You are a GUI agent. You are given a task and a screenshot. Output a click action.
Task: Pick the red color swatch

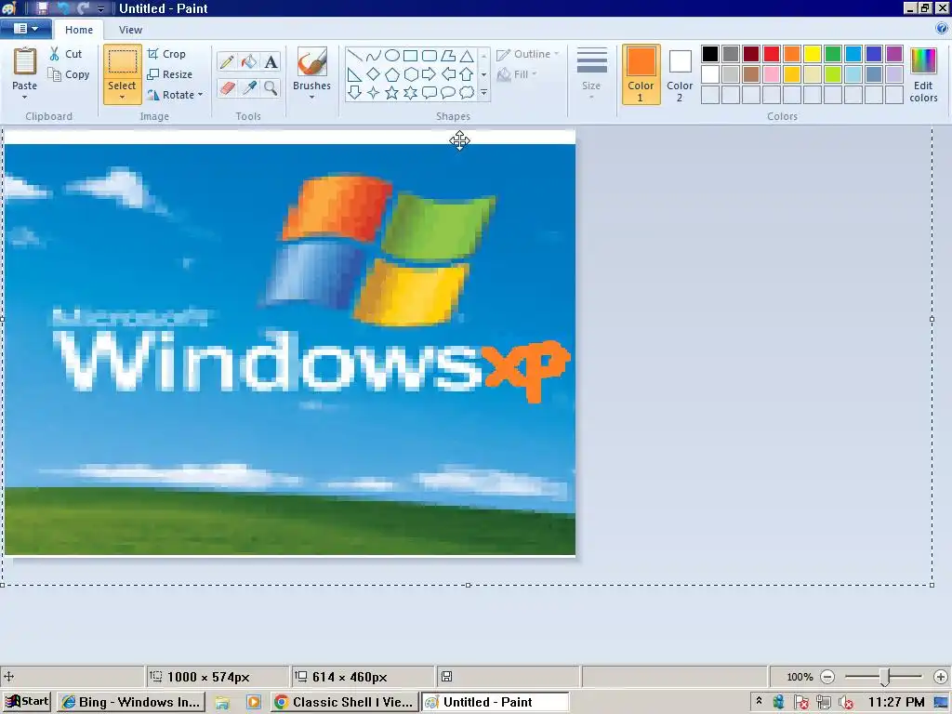pyautogui.click(x=772, y=54)
